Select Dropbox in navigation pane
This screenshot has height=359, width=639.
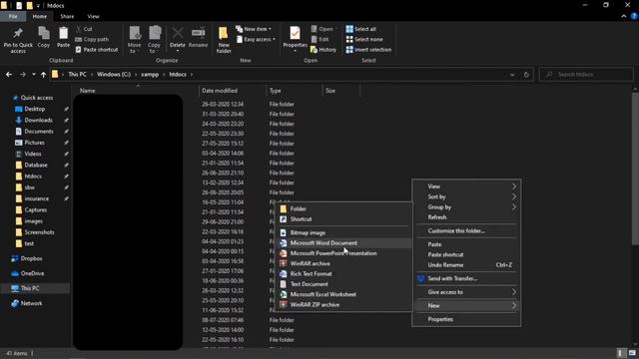(31, 258)
